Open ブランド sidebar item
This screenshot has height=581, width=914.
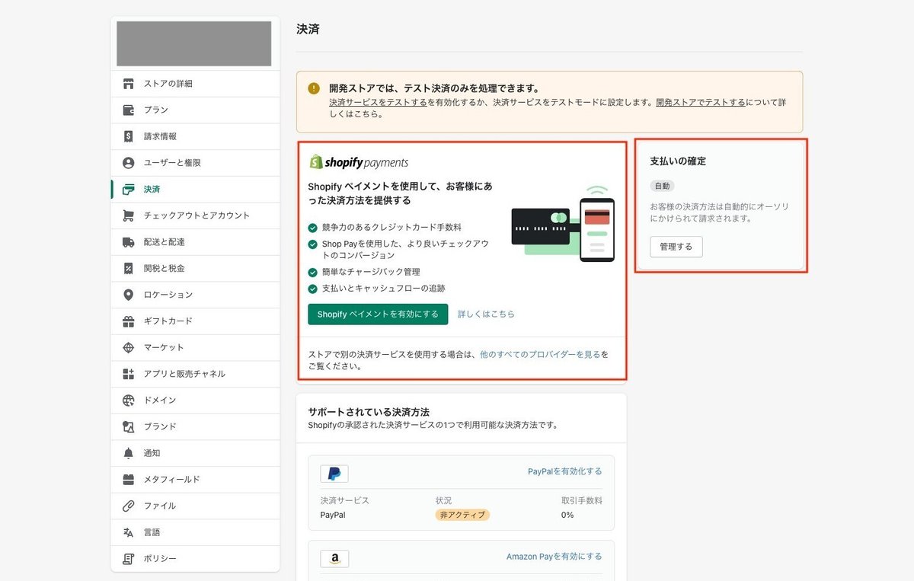point(195,426)
